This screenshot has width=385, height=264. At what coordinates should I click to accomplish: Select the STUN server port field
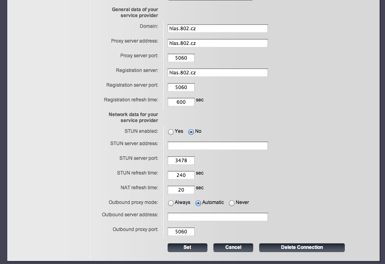[x=181, y=160]
